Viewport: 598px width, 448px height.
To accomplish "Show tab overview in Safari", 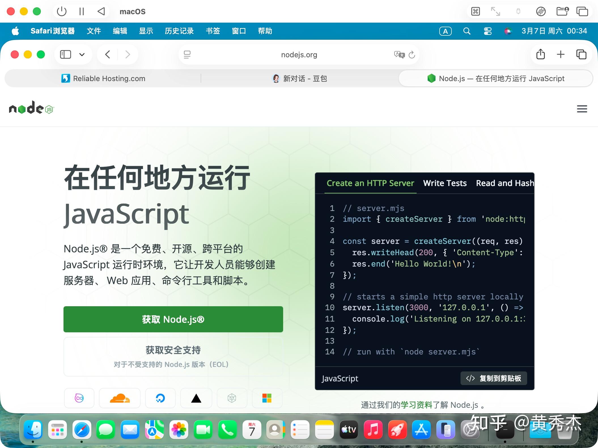I will [x=581, y=54].
